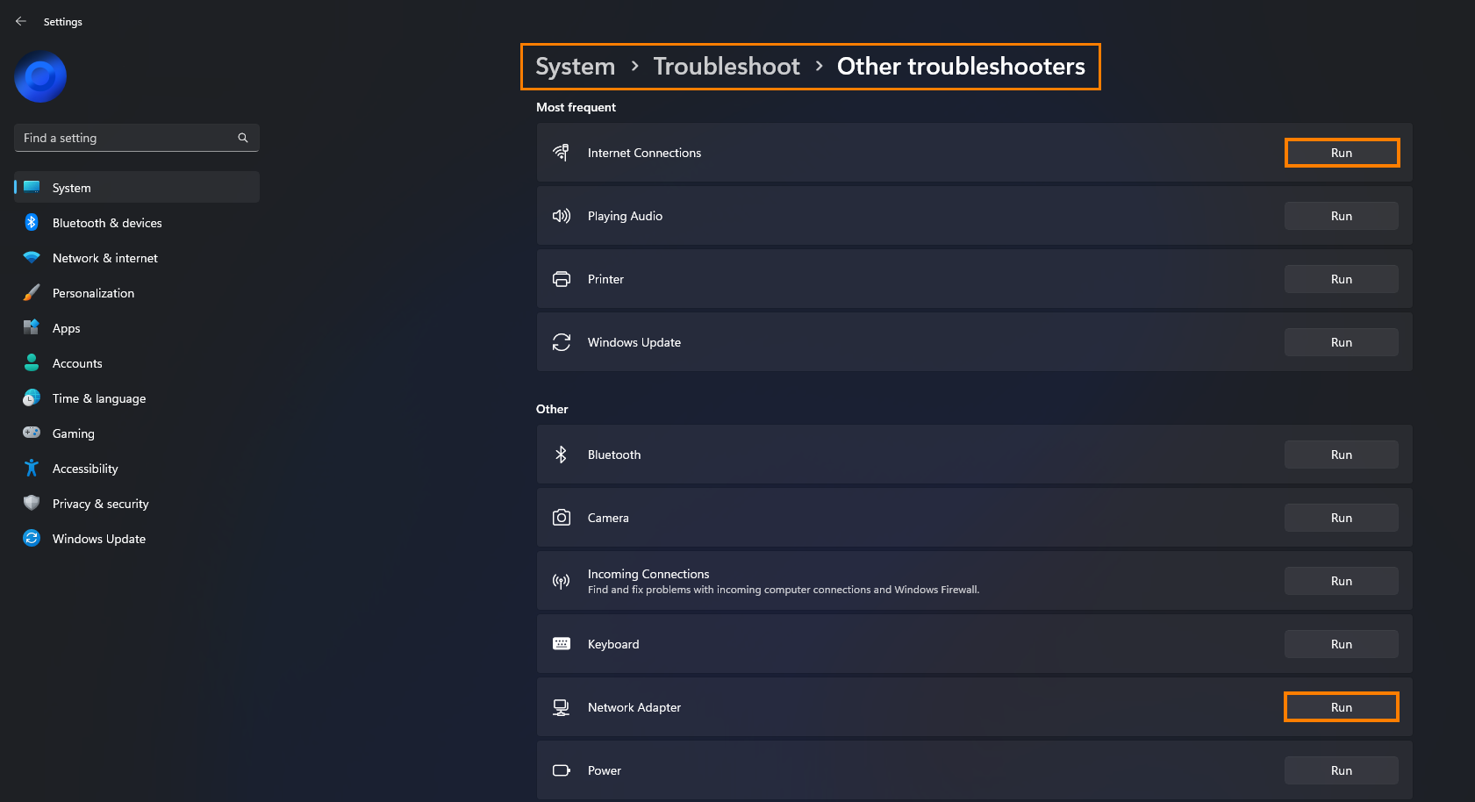Run the Bluetooth troubleshooter
1475x802 pixels.
click(x=1342, y=455)
